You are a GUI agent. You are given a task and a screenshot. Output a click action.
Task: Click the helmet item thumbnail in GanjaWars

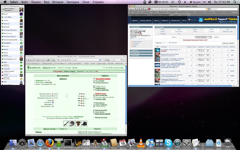[x=72, y=123]
